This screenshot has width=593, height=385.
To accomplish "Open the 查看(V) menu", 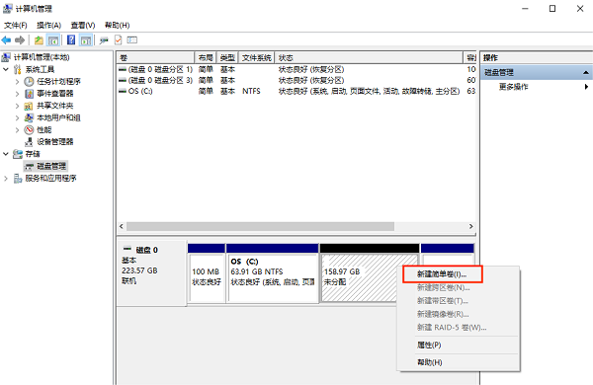I will pyautogui.click(x=83, y=26).
